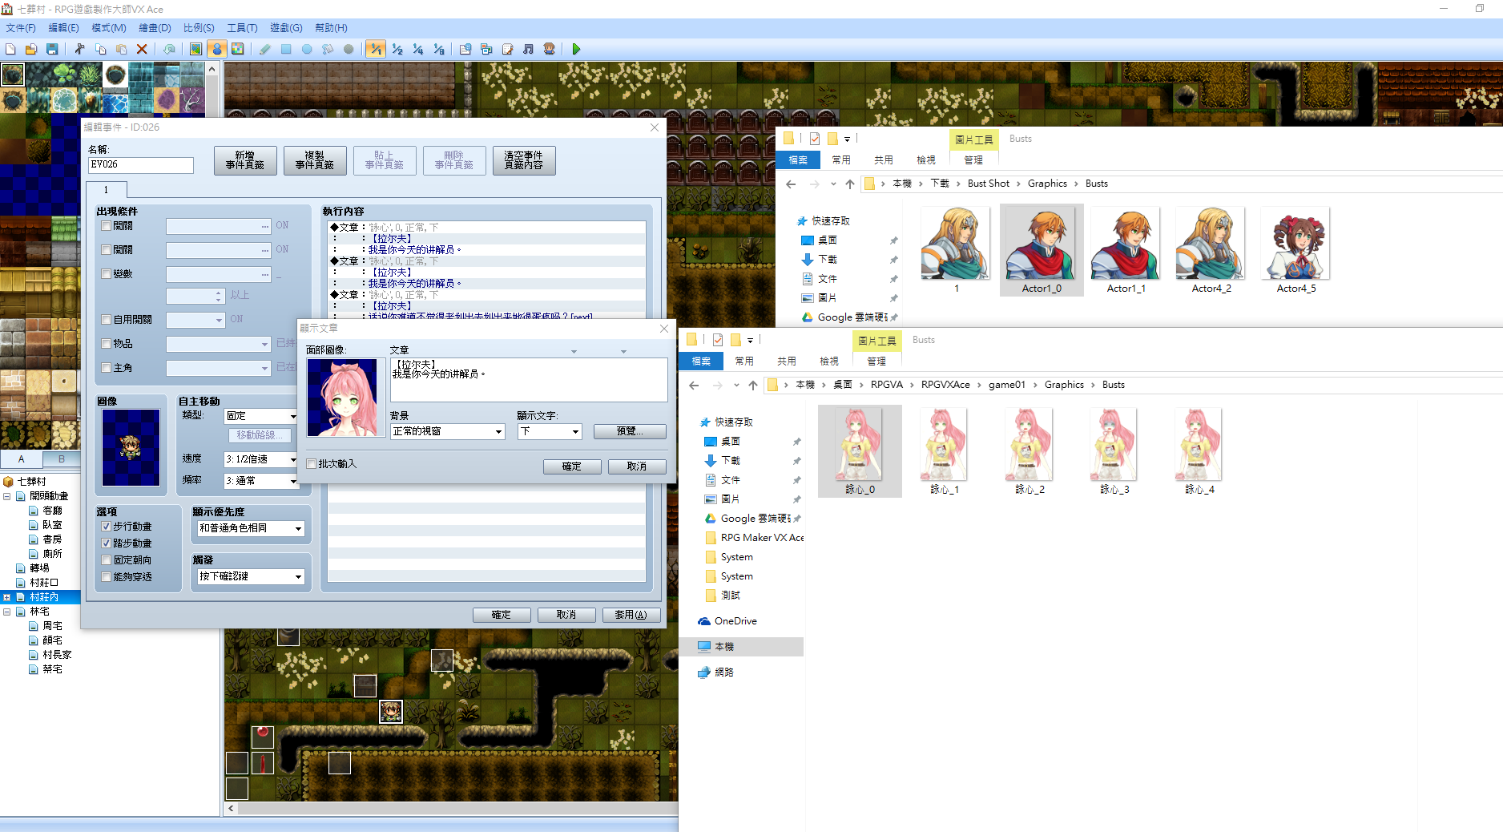Viewport: 1503px width, 832px height.
Task: Open the 顯示優先度 dropdown
Action: 250,528
